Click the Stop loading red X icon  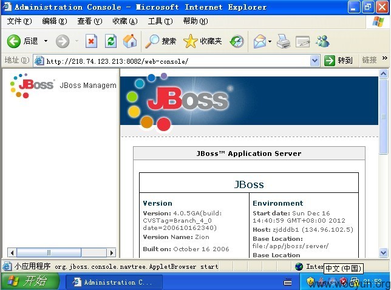pyautogui.click(x=91, y=41)
